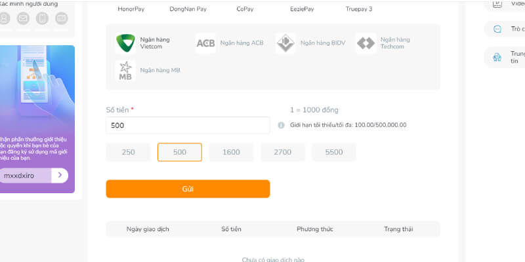
Task: Click the Ngày giao dịch column header
Action: coord(148,229)
